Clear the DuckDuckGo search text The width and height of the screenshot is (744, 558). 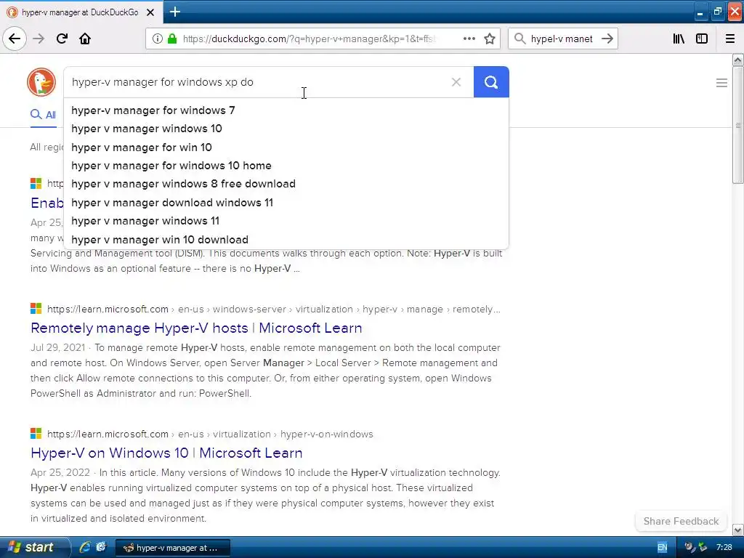click(456, 82)
